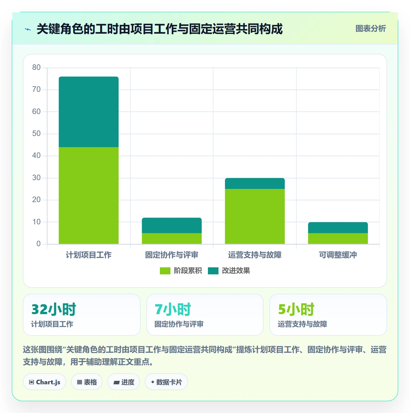Image resolution: width=410 pixels, height=413 pixels.
Task: Click the green segment of 固定协作与评审 bar
Action: pos(172,238)
